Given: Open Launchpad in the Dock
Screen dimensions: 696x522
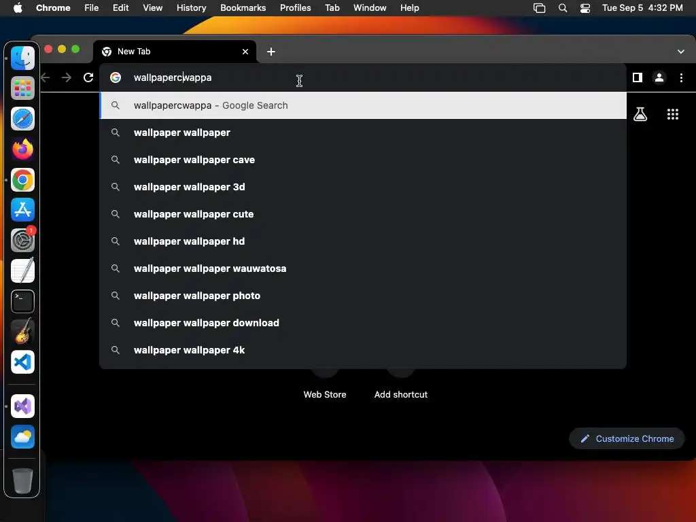Looking at the screenshot, I should coord(22,88).
